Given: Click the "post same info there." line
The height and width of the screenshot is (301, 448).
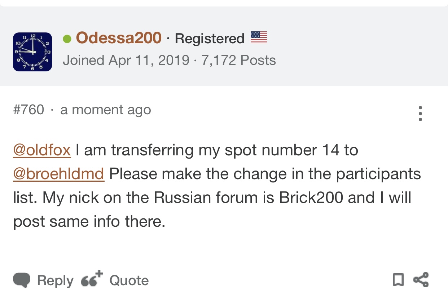Looking at the screenshot, I should pyautogui.click(x=89, y=221).
